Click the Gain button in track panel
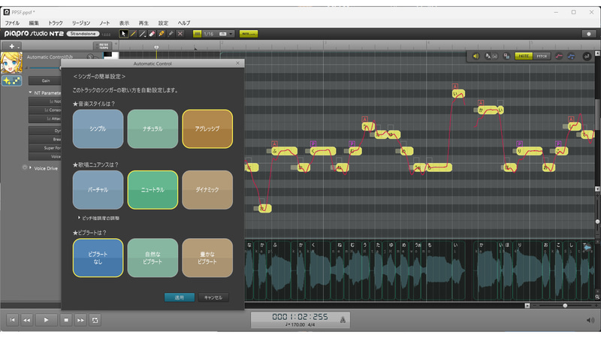 [45, 80]
